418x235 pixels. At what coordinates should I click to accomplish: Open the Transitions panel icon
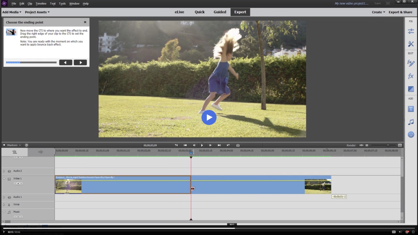[410, 89]
